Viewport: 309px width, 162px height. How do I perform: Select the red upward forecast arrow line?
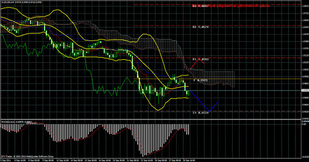197,63
